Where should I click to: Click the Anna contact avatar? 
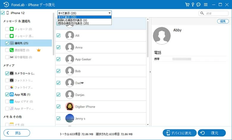70,47
